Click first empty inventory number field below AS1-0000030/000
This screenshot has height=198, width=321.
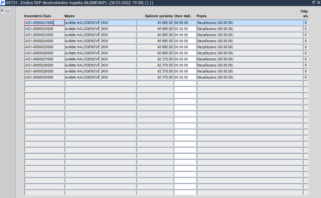pyautogui.click(x=44, y=83)
